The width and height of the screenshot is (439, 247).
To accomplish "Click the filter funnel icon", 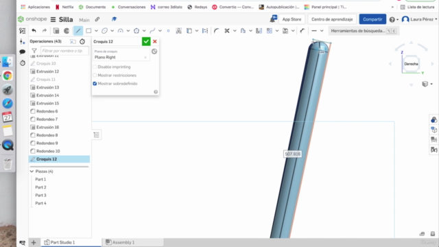I will click(34, 51).
